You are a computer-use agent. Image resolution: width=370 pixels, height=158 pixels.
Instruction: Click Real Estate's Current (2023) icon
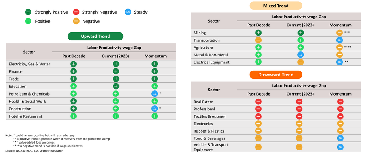coord(299,102)
